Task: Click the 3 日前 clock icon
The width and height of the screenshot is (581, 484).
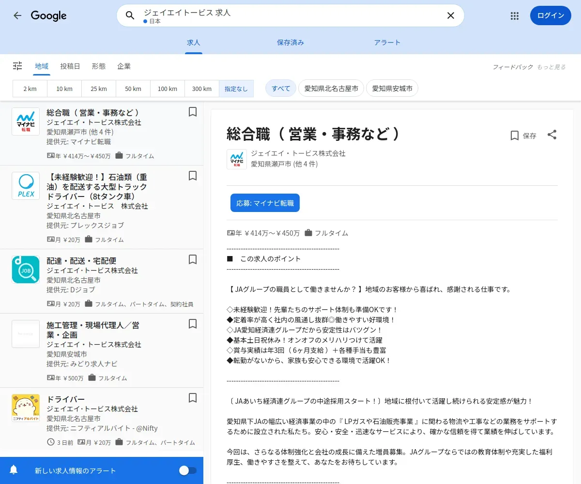Action: point(51,442)
